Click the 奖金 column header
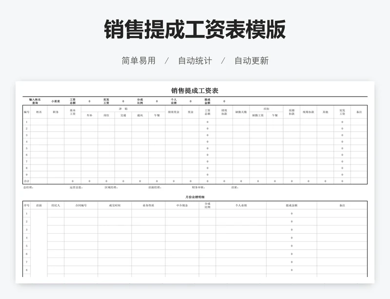This screenshot has width=390, height=299. pos(191,112)
